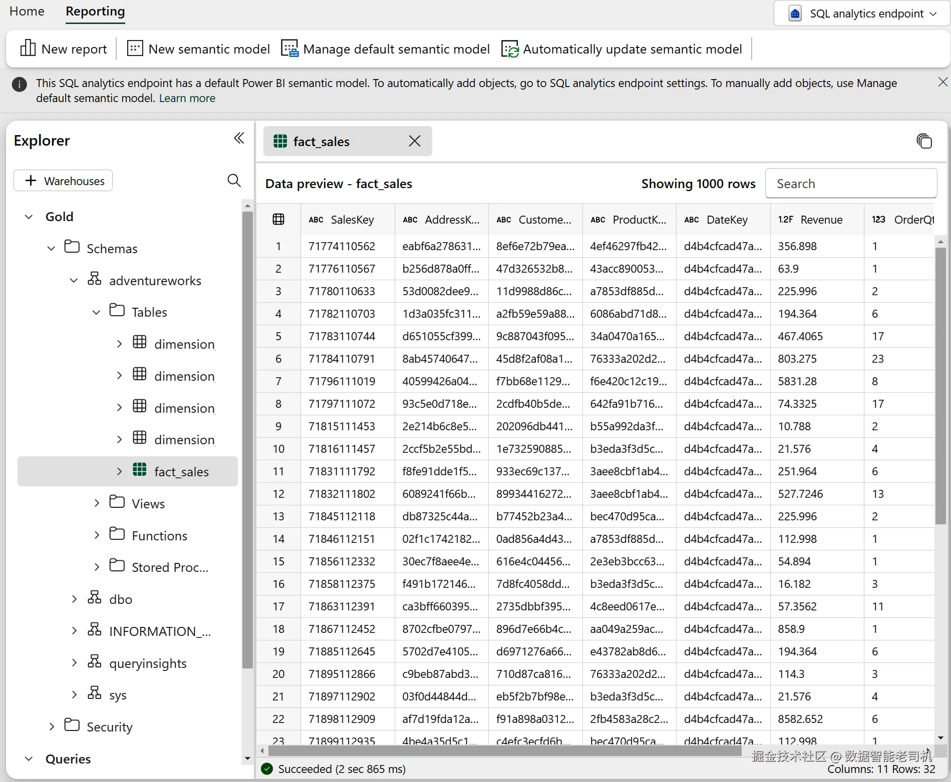Collapse the adventureworks chevron
Image resolution: width=951 pixels, height=782 pixels.
click(74, 281)
